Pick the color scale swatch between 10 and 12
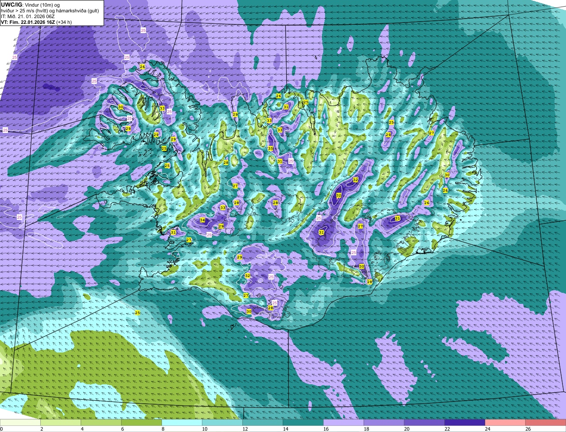 point(222,423)
